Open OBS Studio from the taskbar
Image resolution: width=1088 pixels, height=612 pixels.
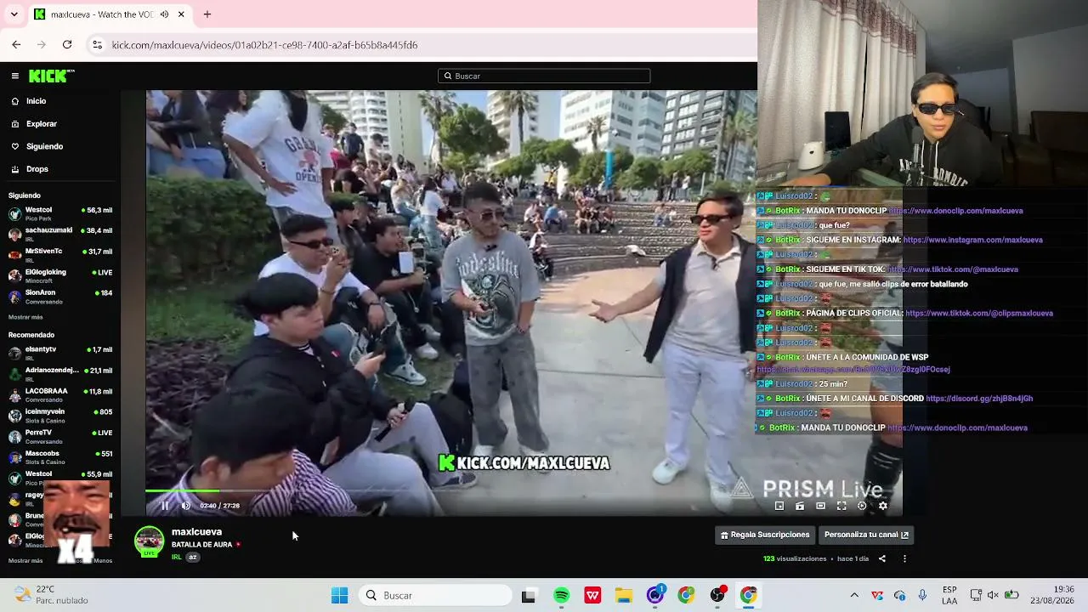717,595
